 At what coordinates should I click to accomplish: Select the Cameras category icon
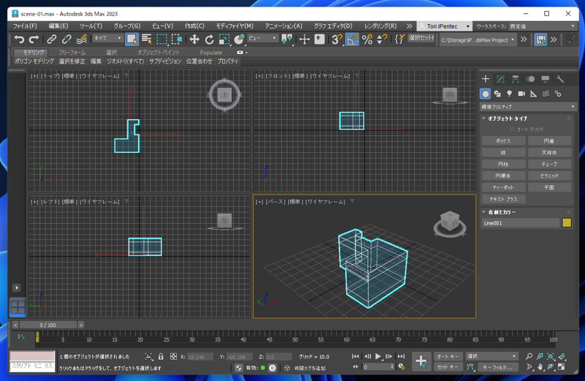521,94
